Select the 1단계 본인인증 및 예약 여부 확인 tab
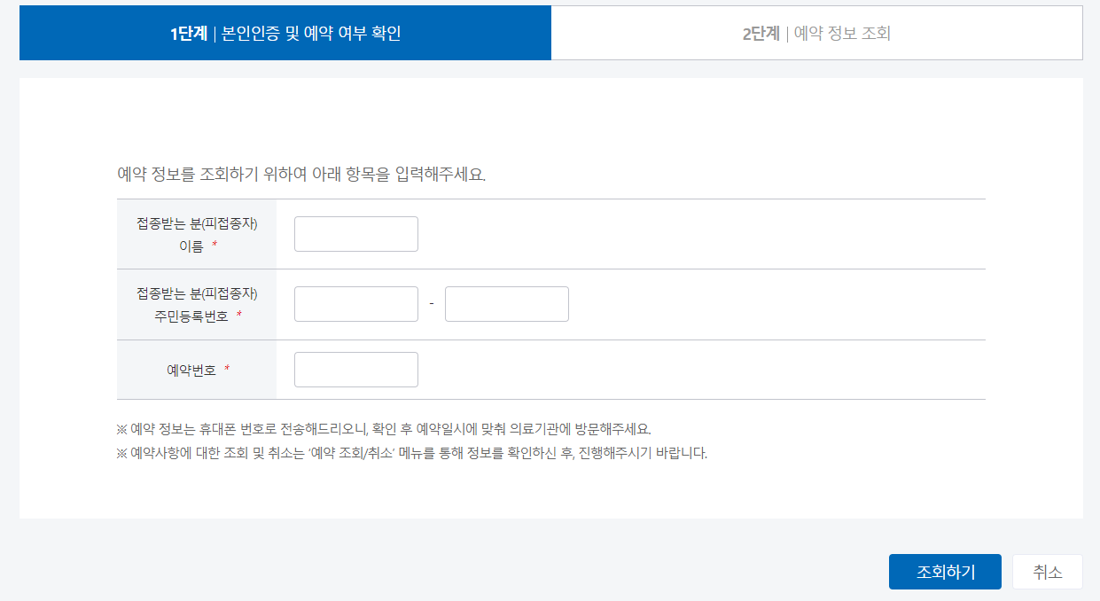 pyautogui.click(x=285, y=34)
